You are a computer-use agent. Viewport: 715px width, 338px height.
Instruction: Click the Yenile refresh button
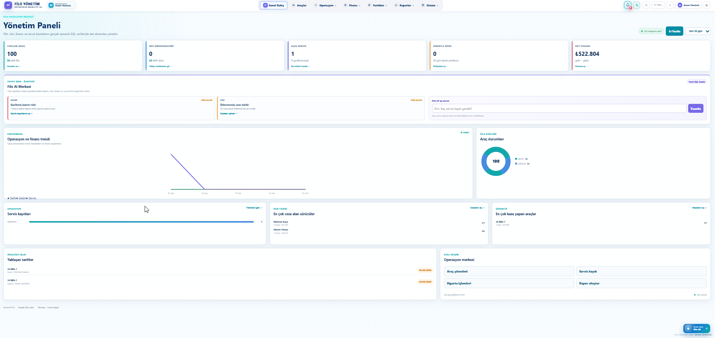674,31
